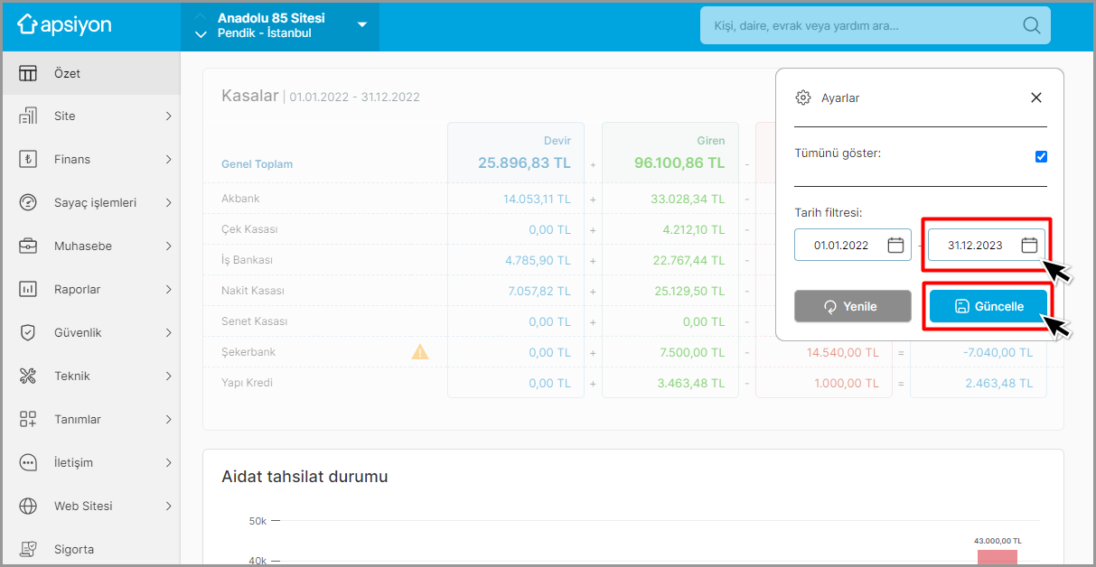
Task: Close the Ayarlar panel
Action: coord(1036,98)
